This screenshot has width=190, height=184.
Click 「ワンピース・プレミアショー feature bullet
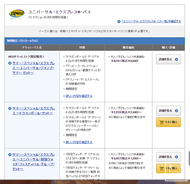[83, 70]
